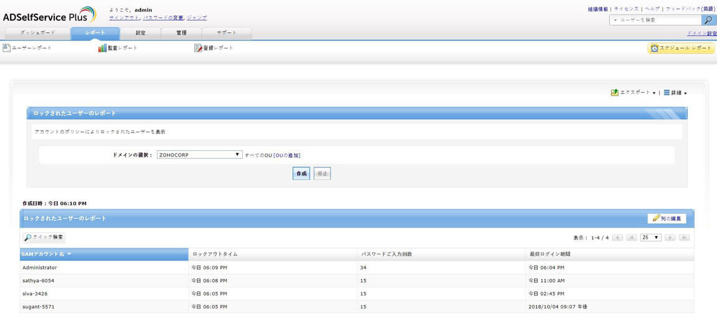717x325 pixels.
Task: Click 列の編集 pencil button
Action: (x=667, y=219)
